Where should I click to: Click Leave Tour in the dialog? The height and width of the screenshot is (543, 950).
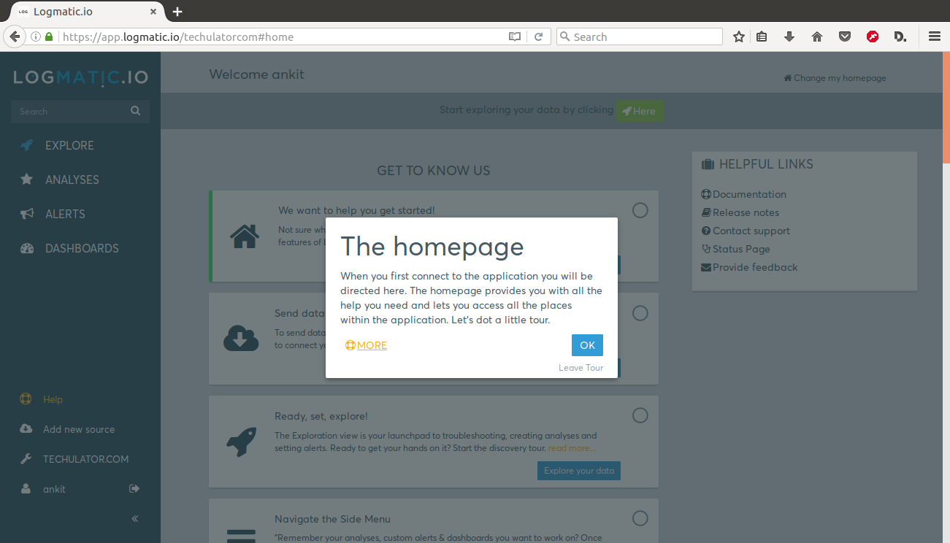pyautogui.click(x=581, y=368)
